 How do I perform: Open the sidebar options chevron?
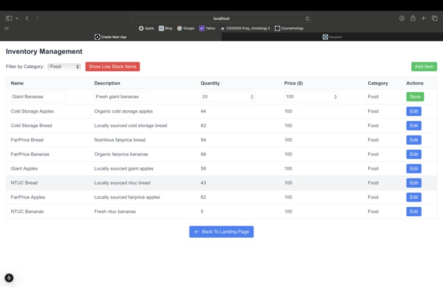point(17,18)
